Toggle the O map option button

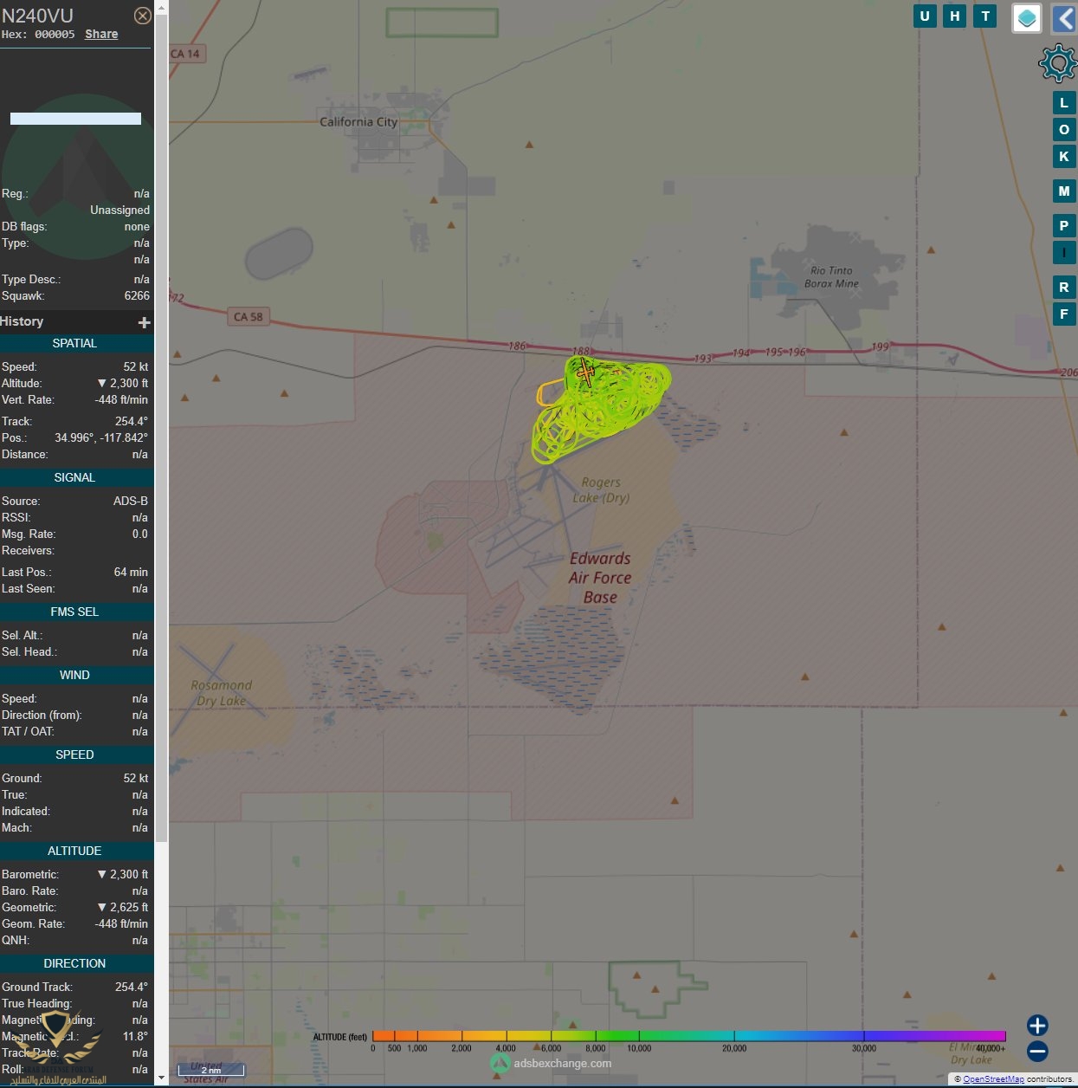point(1064,130)
